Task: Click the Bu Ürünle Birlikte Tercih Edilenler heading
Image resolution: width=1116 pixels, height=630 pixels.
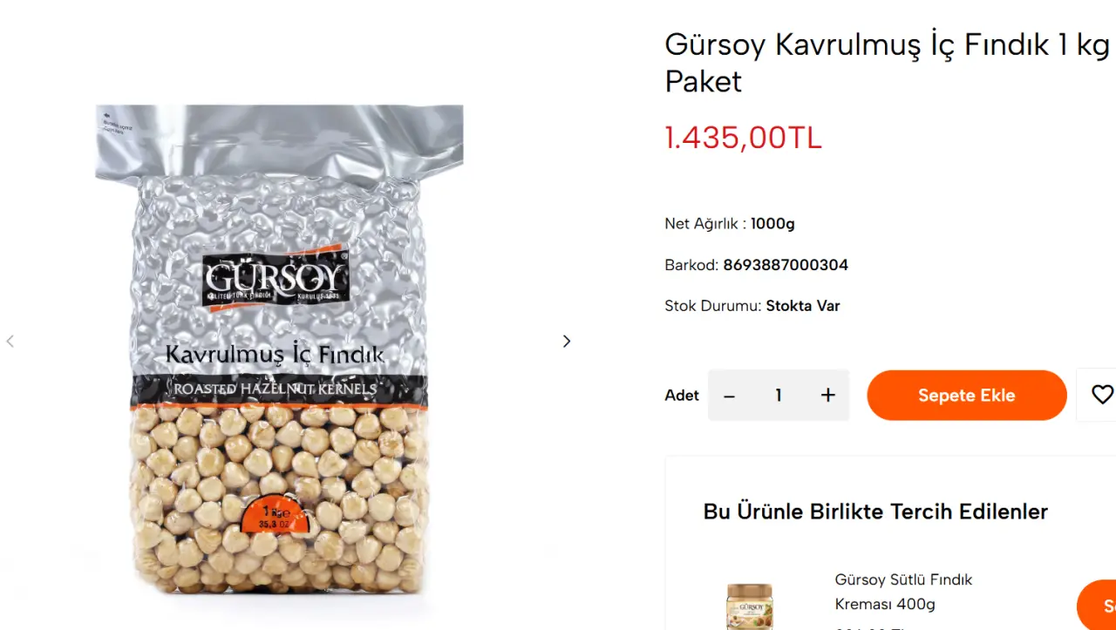Action: (875, 511)
